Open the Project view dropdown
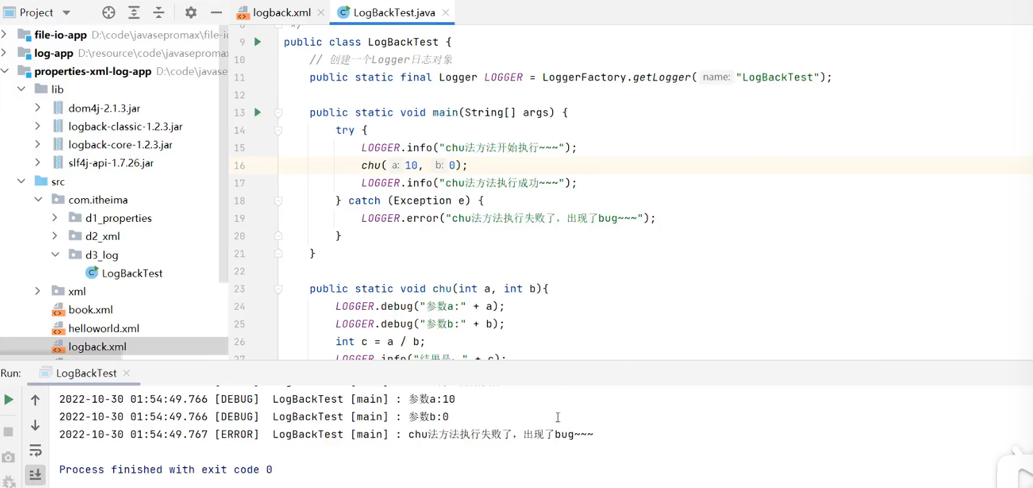1033x488 pixels. point(67,12)
